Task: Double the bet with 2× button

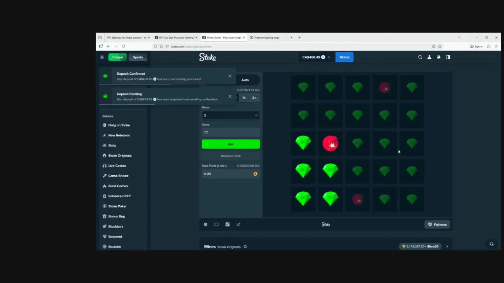Action: point(254,97)
